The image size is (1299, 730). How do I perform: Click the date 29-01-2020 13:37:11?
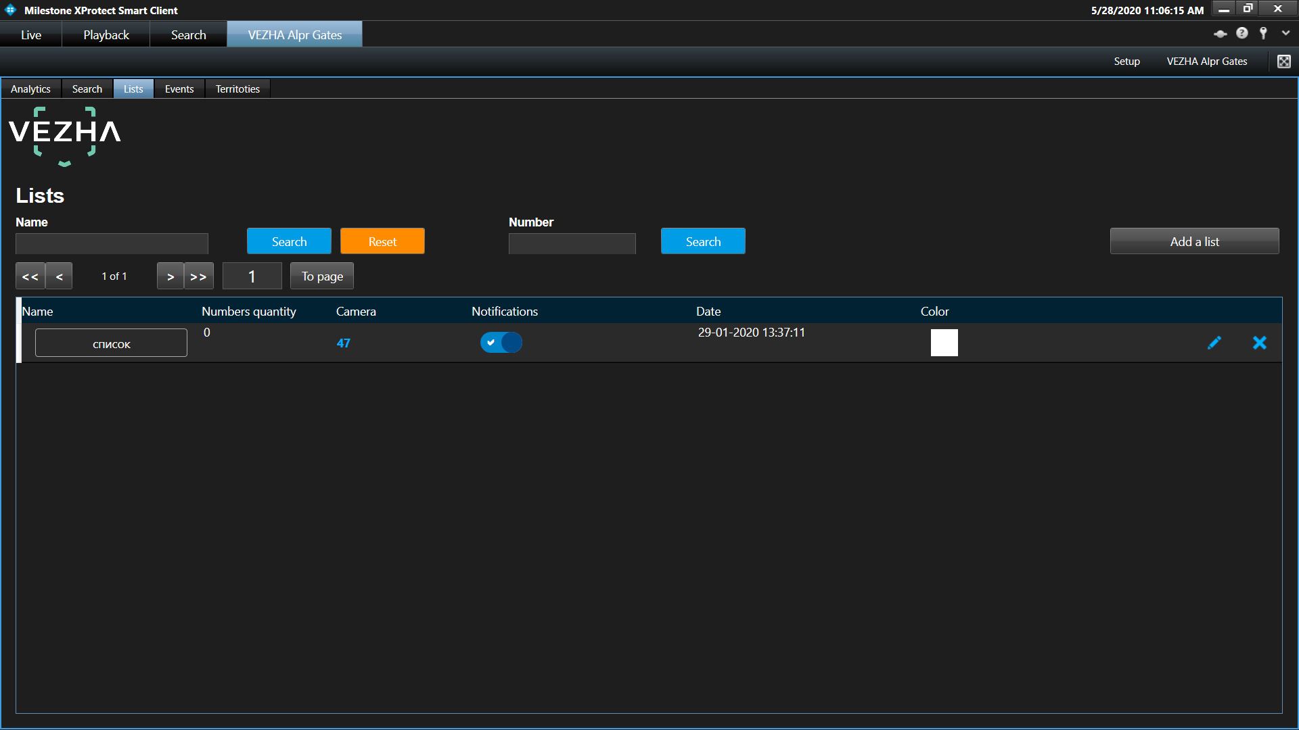click(752, 333)
